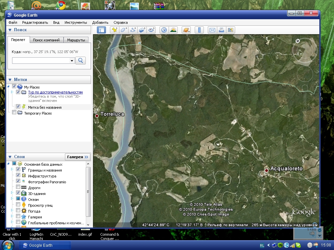Click the look-around compass ring
This screenshot has width=334, height=250.
click(x=305, y=50)
